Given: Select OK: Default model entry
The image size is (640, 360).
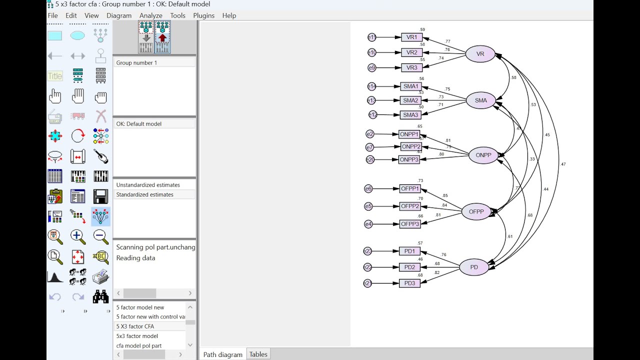Looking at the screenshot, I should click(154, 123).
